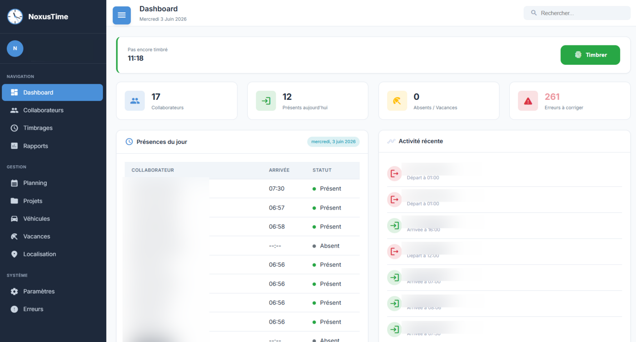The height and width of the screenshot is (342, 636).
Task: Select the Collaborateurs people icon in sidebar
Action: pyautogui.click(x=15, y=110)
